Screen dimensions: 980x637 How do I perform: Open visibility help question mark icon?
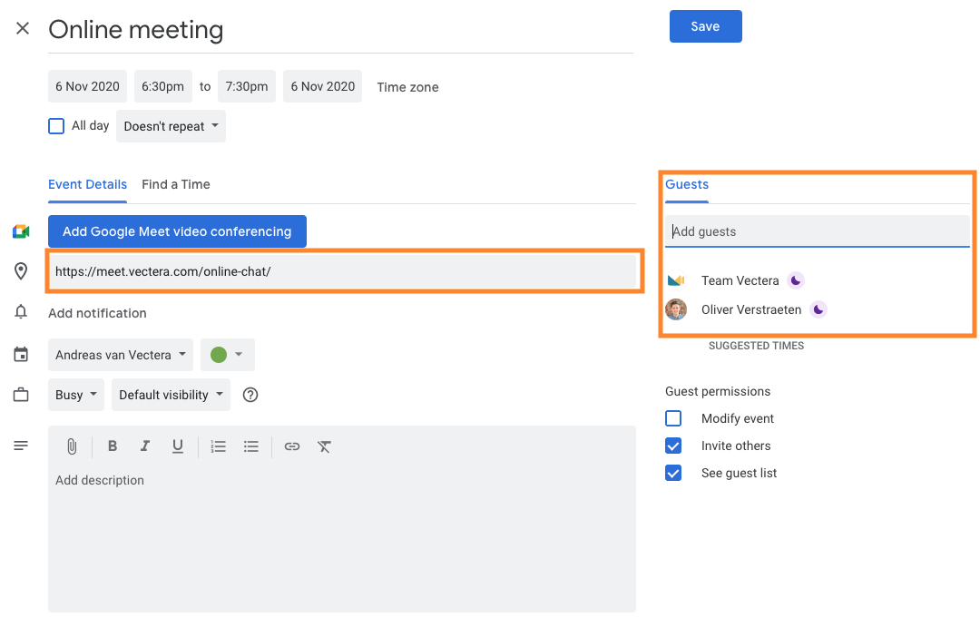click(250, 395)
